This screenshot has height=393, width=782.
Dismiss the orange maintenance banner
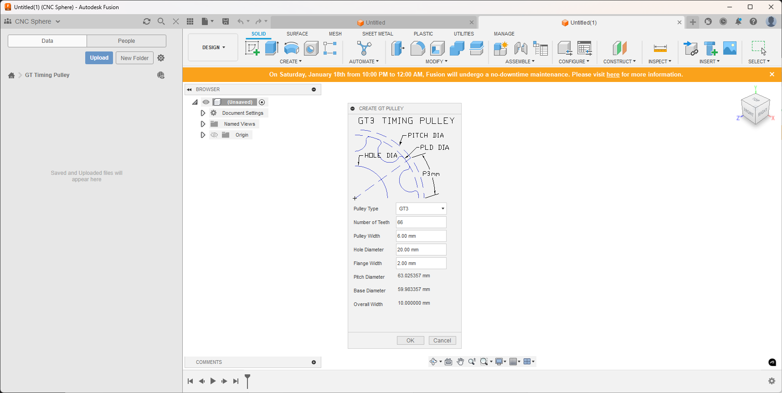click(x=772, y=74)
